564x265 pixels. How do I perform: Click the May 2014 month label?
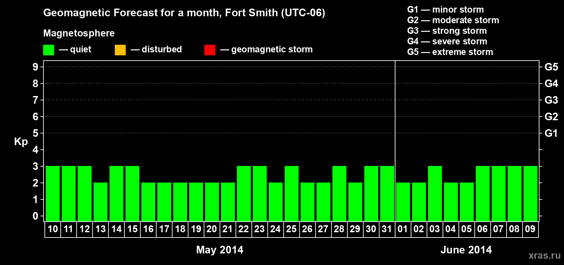220,250
